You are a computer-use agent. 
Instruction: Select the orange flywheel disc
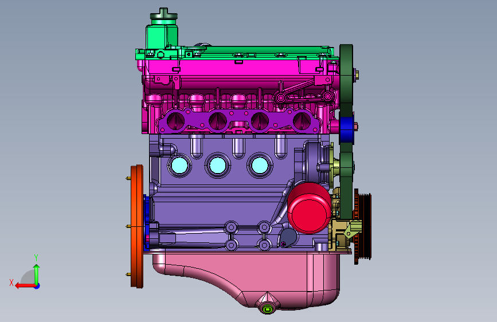click(x=137, y=226)
